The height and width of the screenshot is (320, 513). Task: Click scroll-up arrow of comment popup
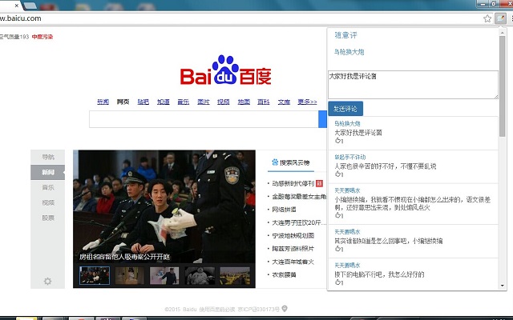pyautogui.click(x=503, y=32)
